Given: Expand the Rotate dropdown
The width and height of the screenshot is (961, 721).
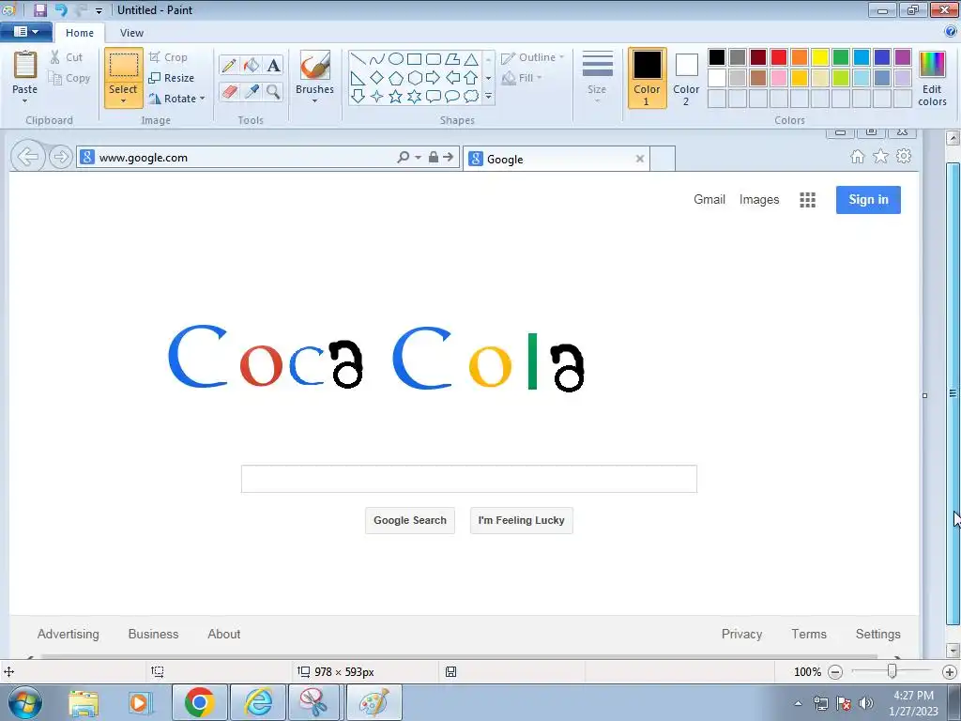Looking at the screenshot, I should click(x=203, y=98).
